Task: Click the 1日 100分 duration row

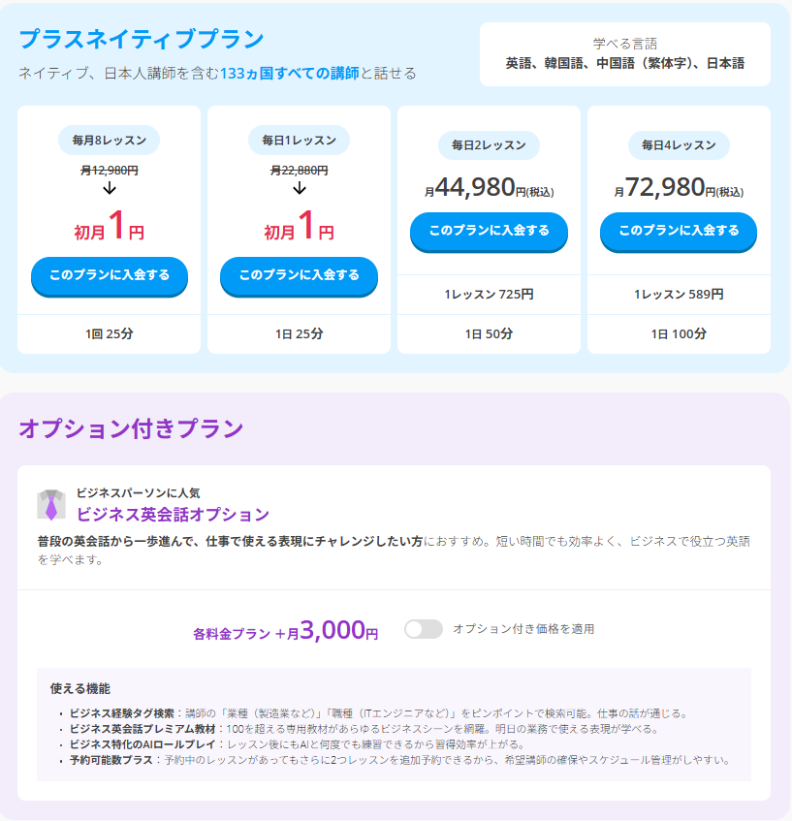Action: (679, 334)
